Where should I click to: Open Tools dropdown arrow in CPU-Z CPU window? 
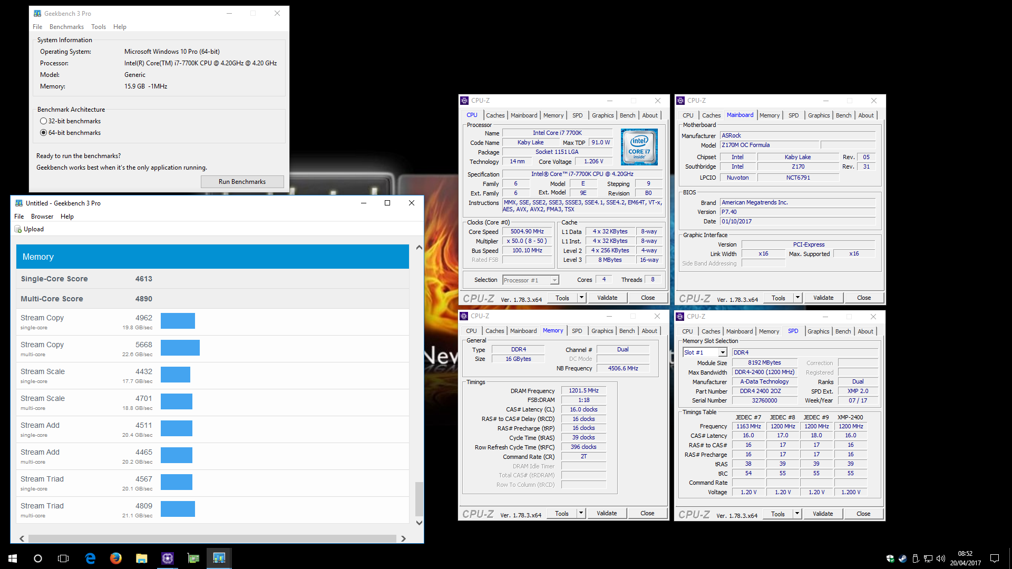(581, 298)
